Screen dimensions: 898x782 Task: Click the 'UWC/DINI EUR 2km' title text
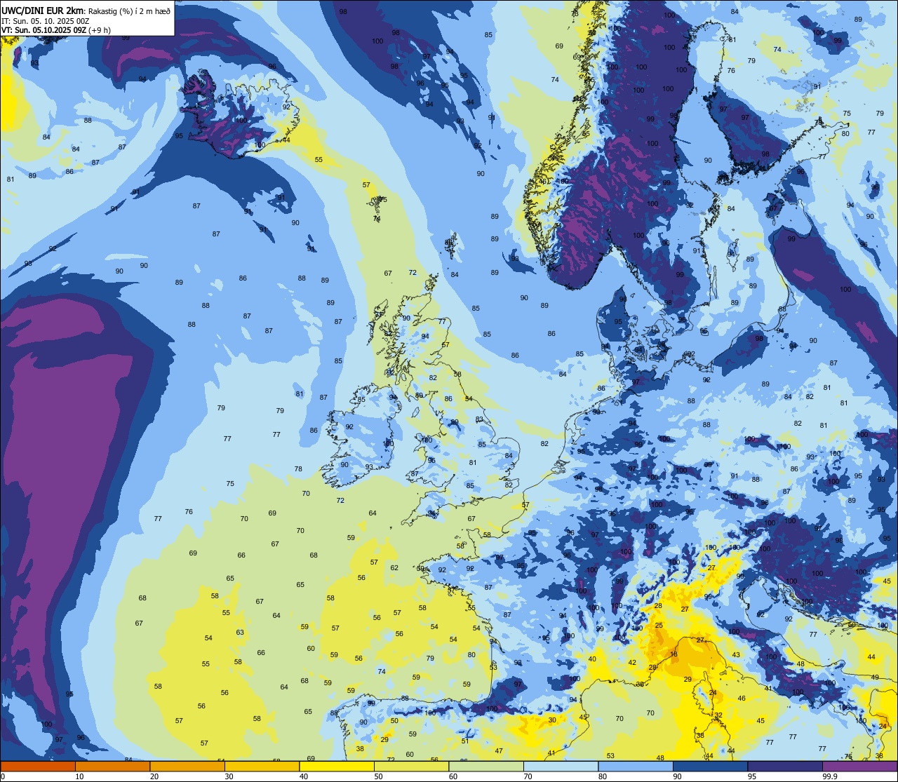pyautogui.click(x=42, y=11)
